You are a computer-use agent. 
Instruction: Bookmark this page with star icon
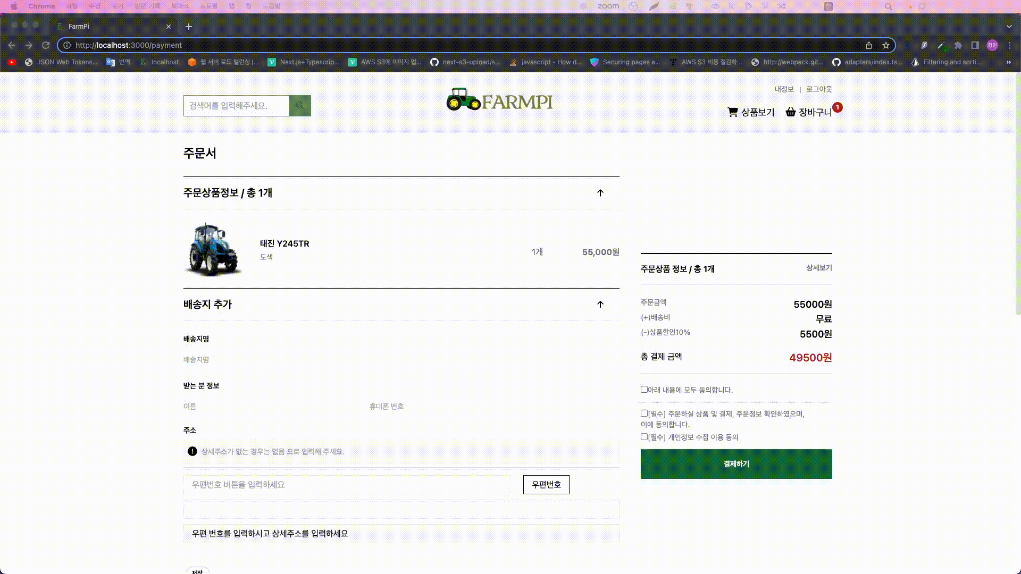pos(886,45)
